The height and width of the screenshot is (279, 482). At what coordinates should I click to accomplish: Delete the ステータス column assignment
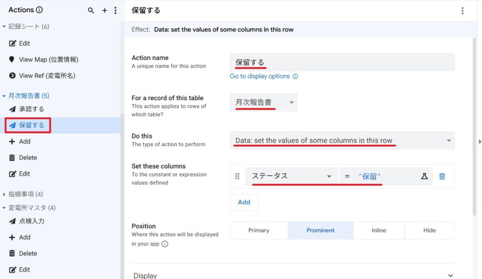point(442,176)
